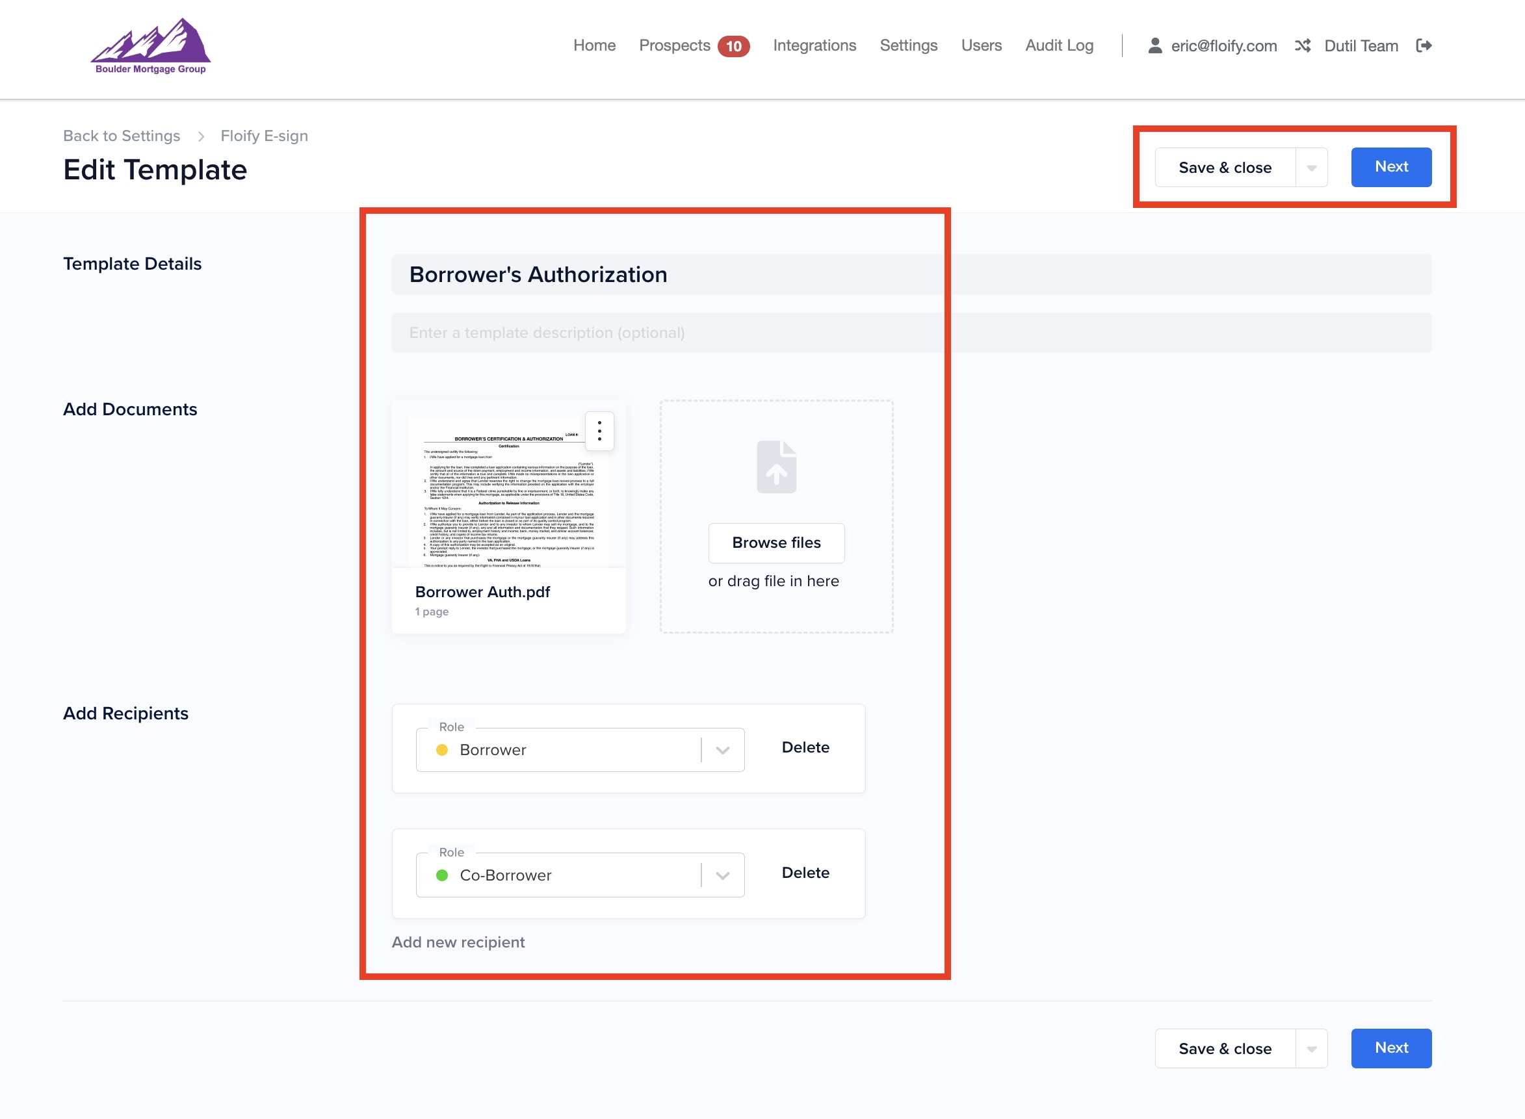Expand the Co-Borrower role dropdown
Screen dimensions: 1525x1119
click(722, 875)
